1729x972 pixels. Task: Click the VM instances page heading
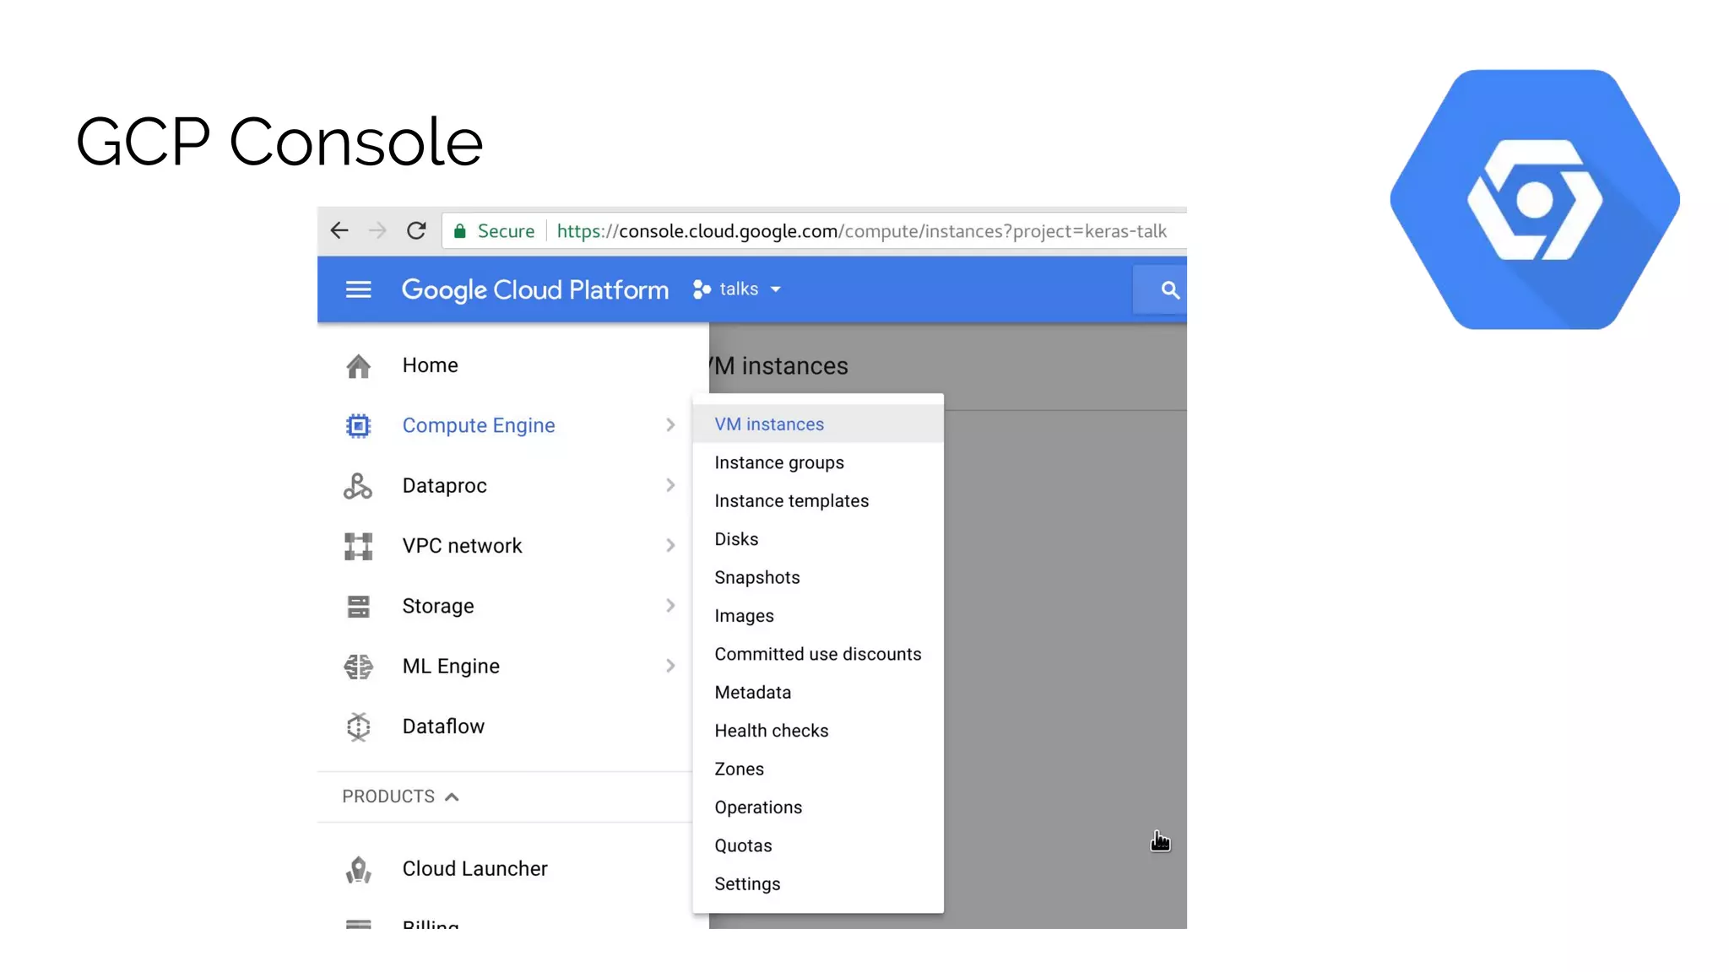click(778, 365)
